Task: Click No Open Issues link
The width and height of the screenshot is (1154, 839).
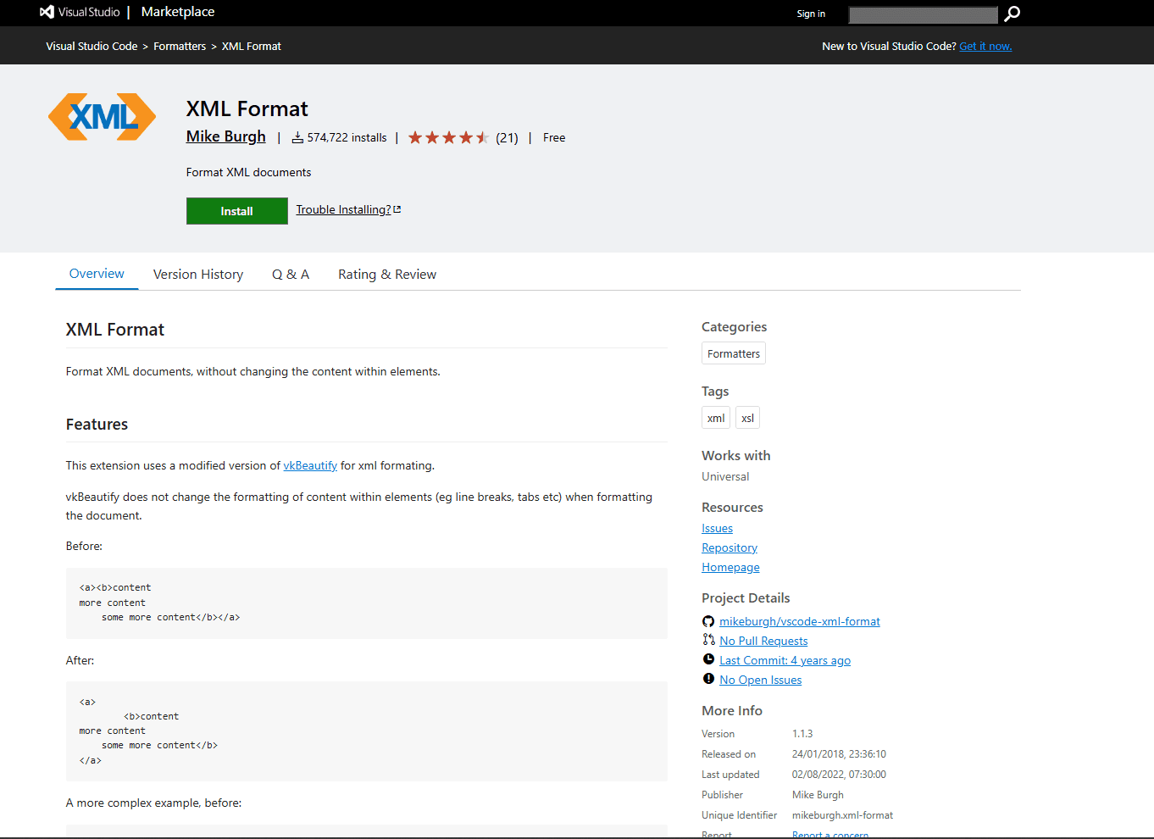Action: 760,680
